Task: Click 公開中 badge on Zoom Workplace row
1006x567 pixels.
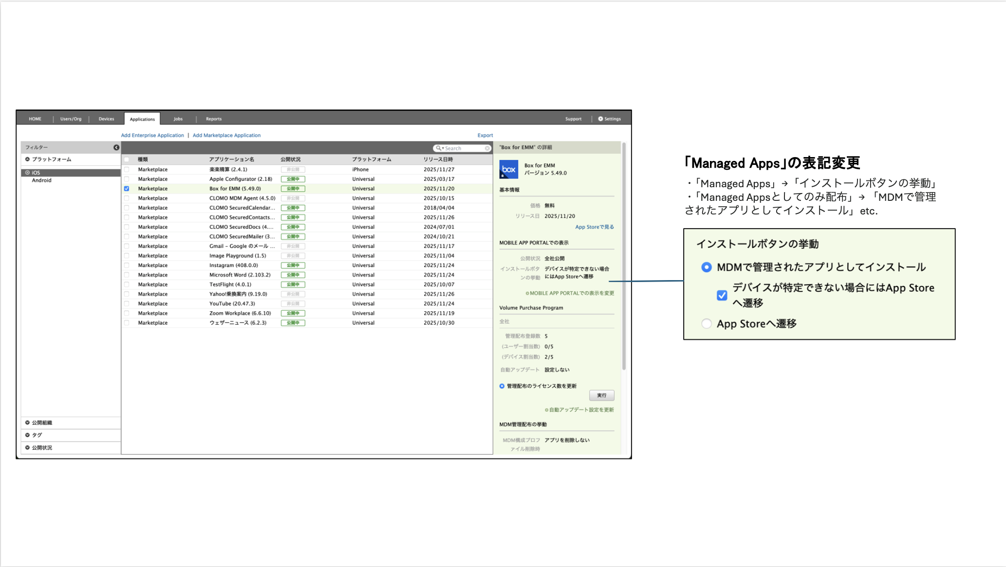Action: point(293,313)
